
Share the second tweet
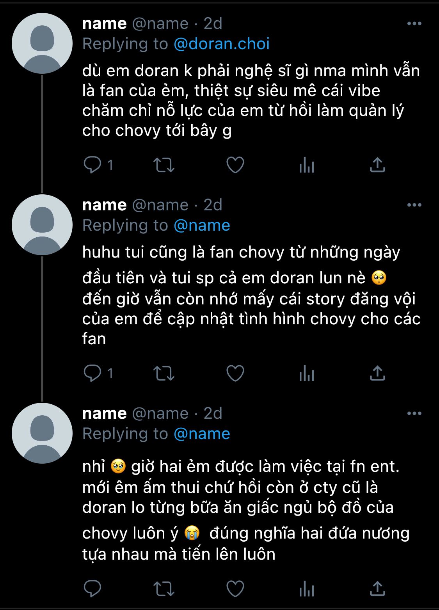tap(377, 373)
